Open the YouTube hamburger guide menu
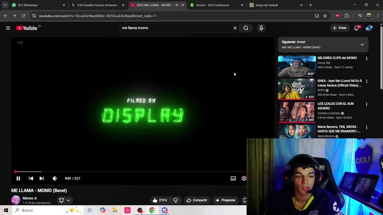This screenshot has height=215, width=383. (8, 28)
